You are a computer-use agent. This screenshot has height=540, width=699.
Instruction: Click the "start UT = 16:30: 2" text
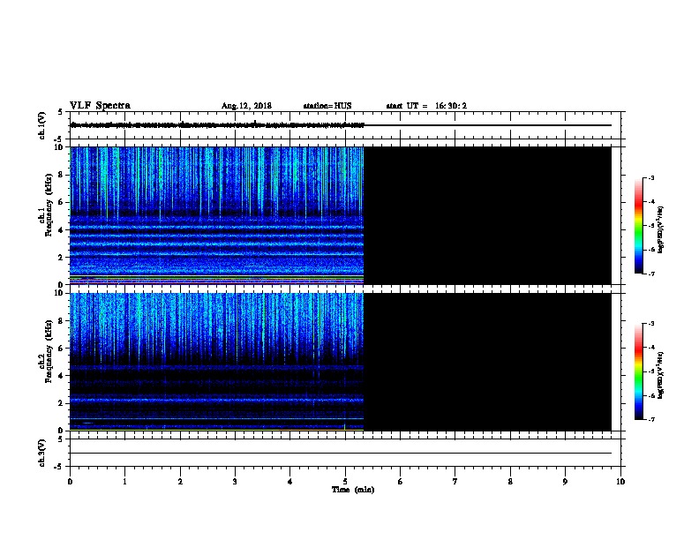coord(426,106)
